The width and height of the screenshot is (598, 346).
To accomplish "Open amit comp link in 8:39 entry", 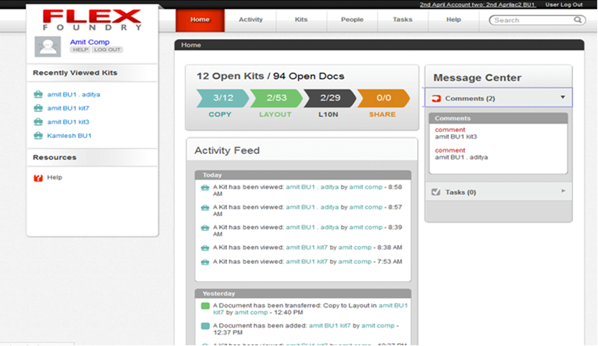I will (366, 228).
